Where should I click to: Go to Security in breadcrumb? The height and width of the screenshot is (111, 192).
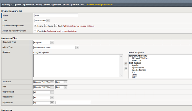(6, 5)
